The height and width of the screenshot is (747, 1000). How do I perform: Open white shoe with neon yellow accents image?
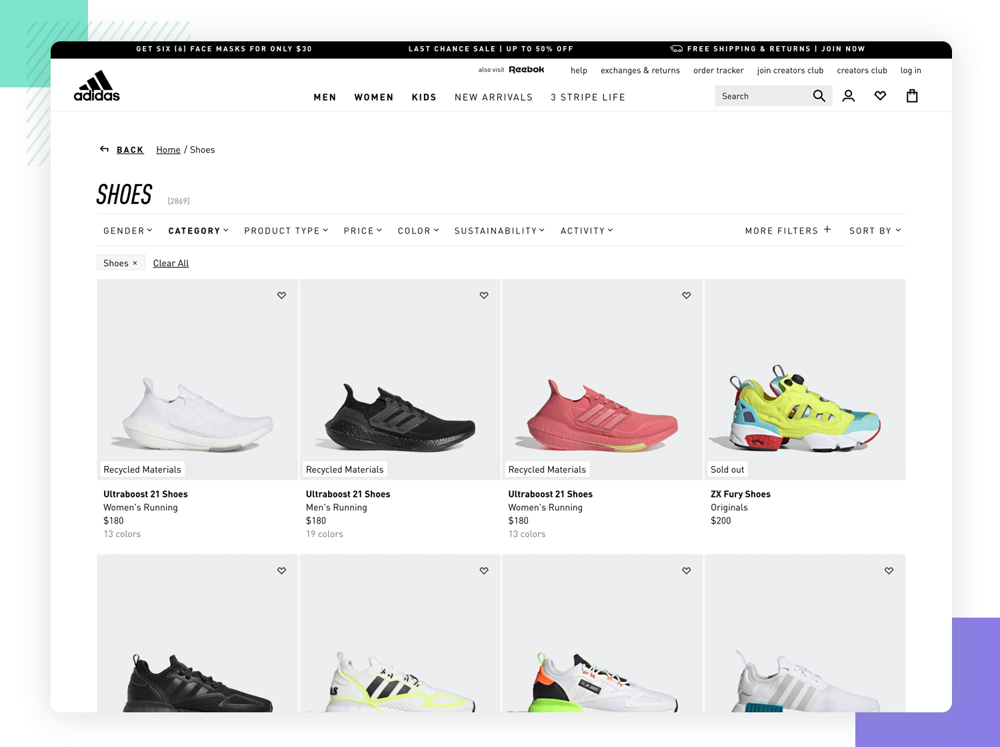pyautogui.click(x=400, y=633)
